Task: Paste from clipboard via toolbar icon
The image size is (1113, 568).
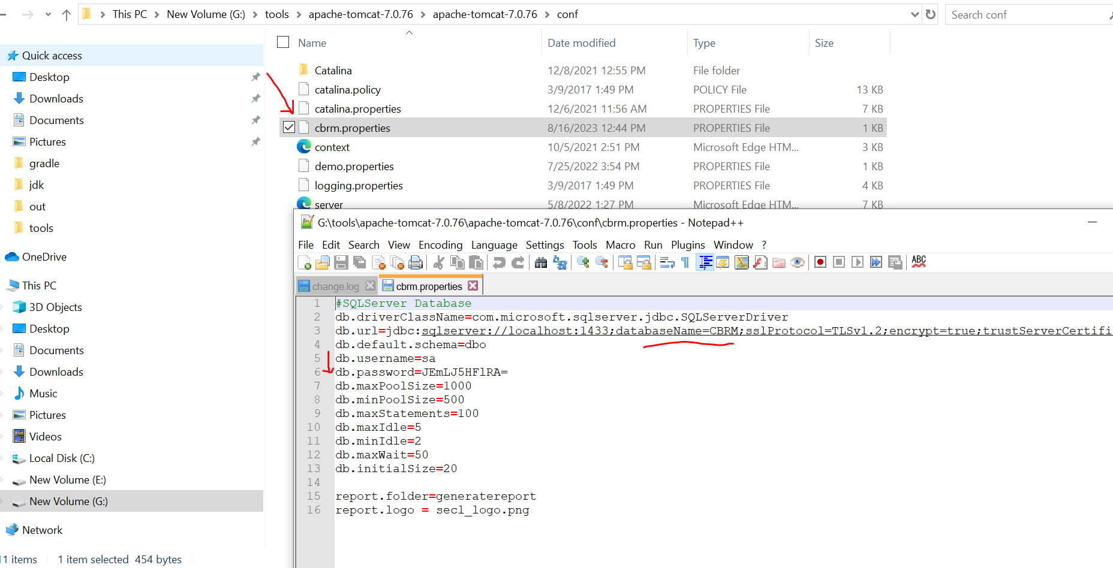Action: 476,262
